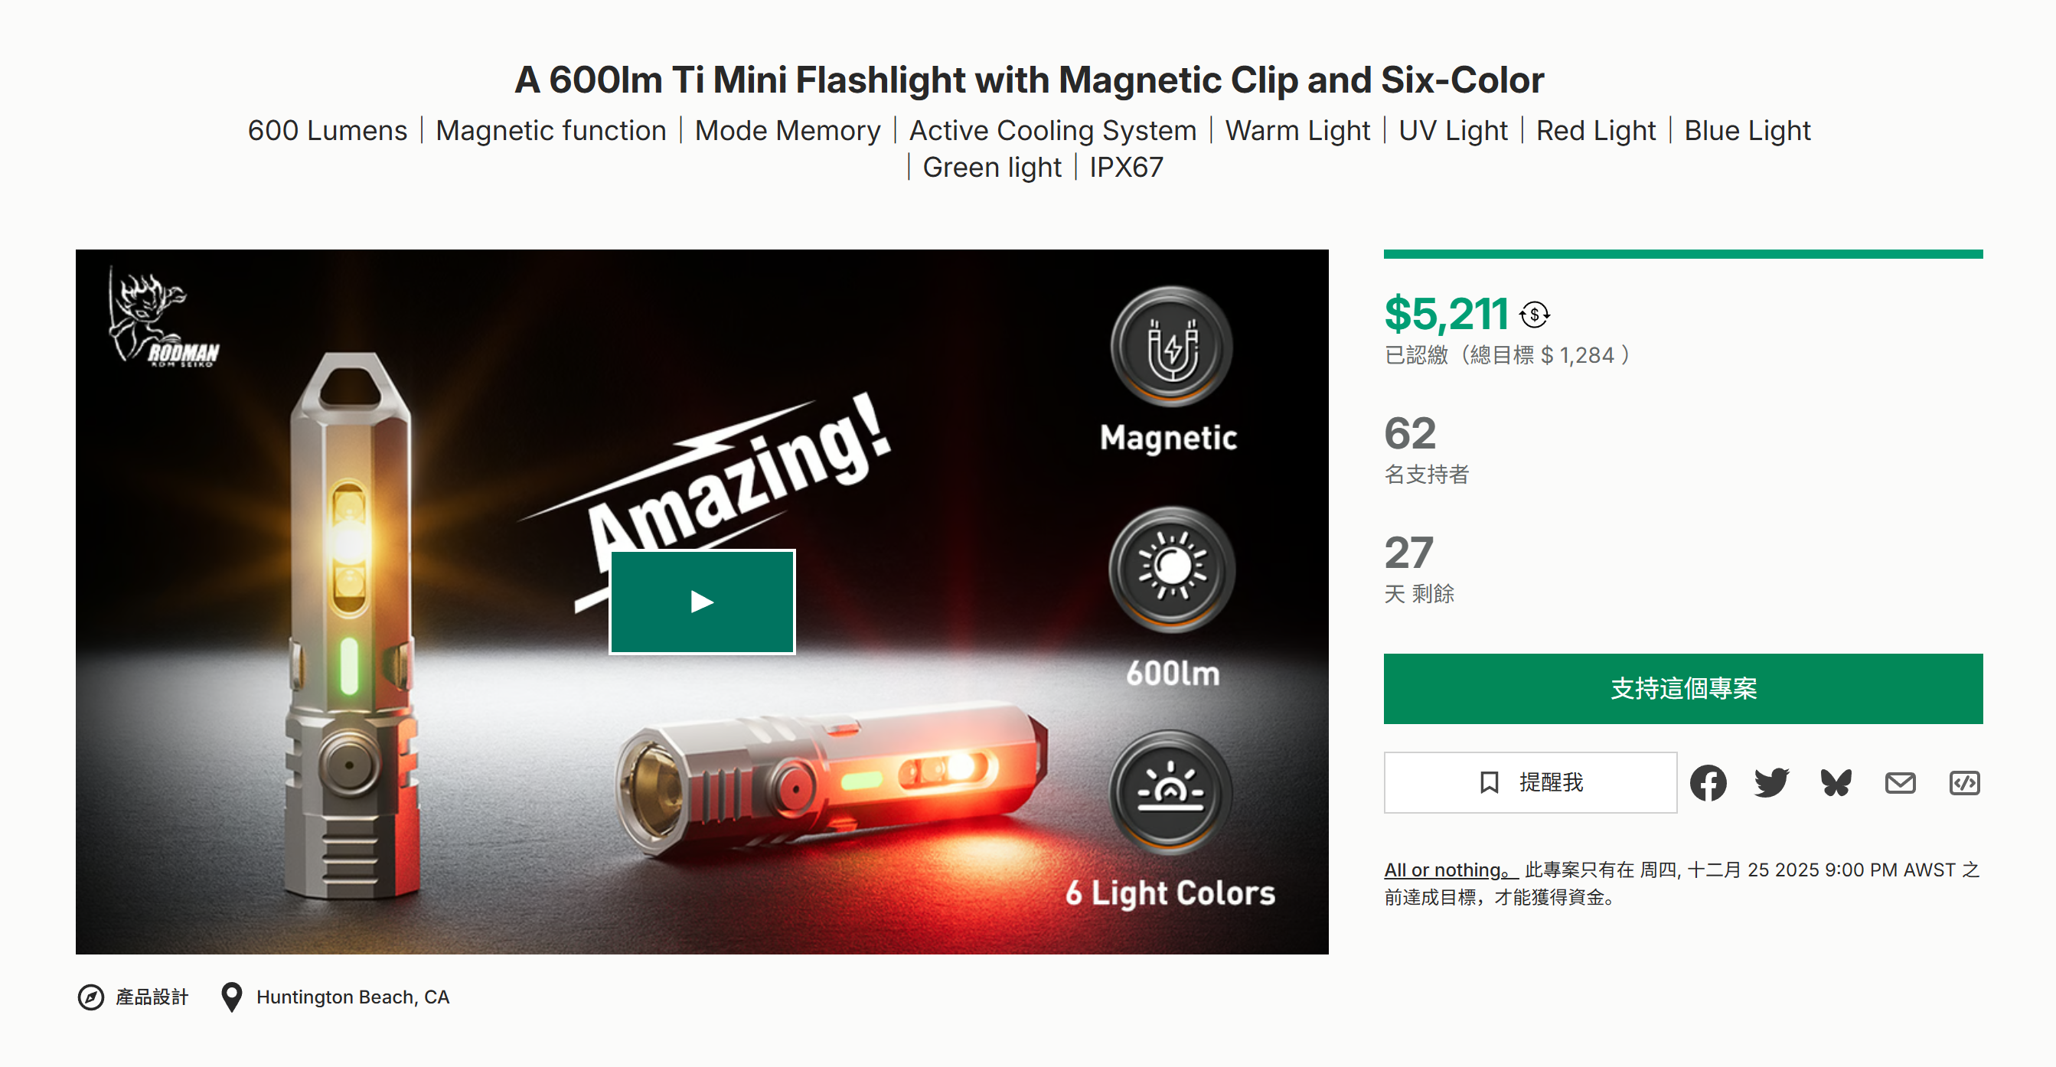Screen dimensions: 2056x1067
Task: Click the compass icon for 產品設計 category
Action: pyautogui.click(x=91, y=997)
